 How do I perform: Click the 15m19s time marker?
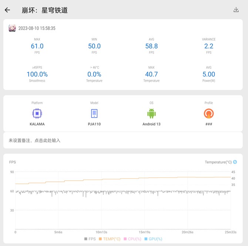click(144, 232)
